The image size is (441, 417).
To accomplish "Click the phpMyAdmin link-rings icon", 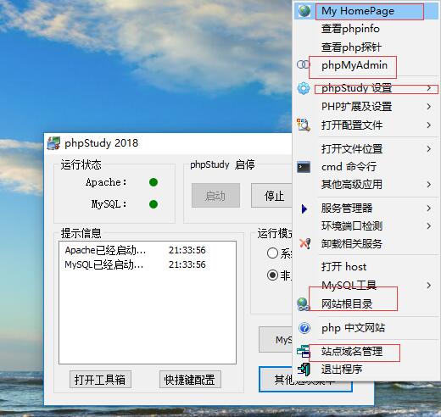I will tap(304, 64).
